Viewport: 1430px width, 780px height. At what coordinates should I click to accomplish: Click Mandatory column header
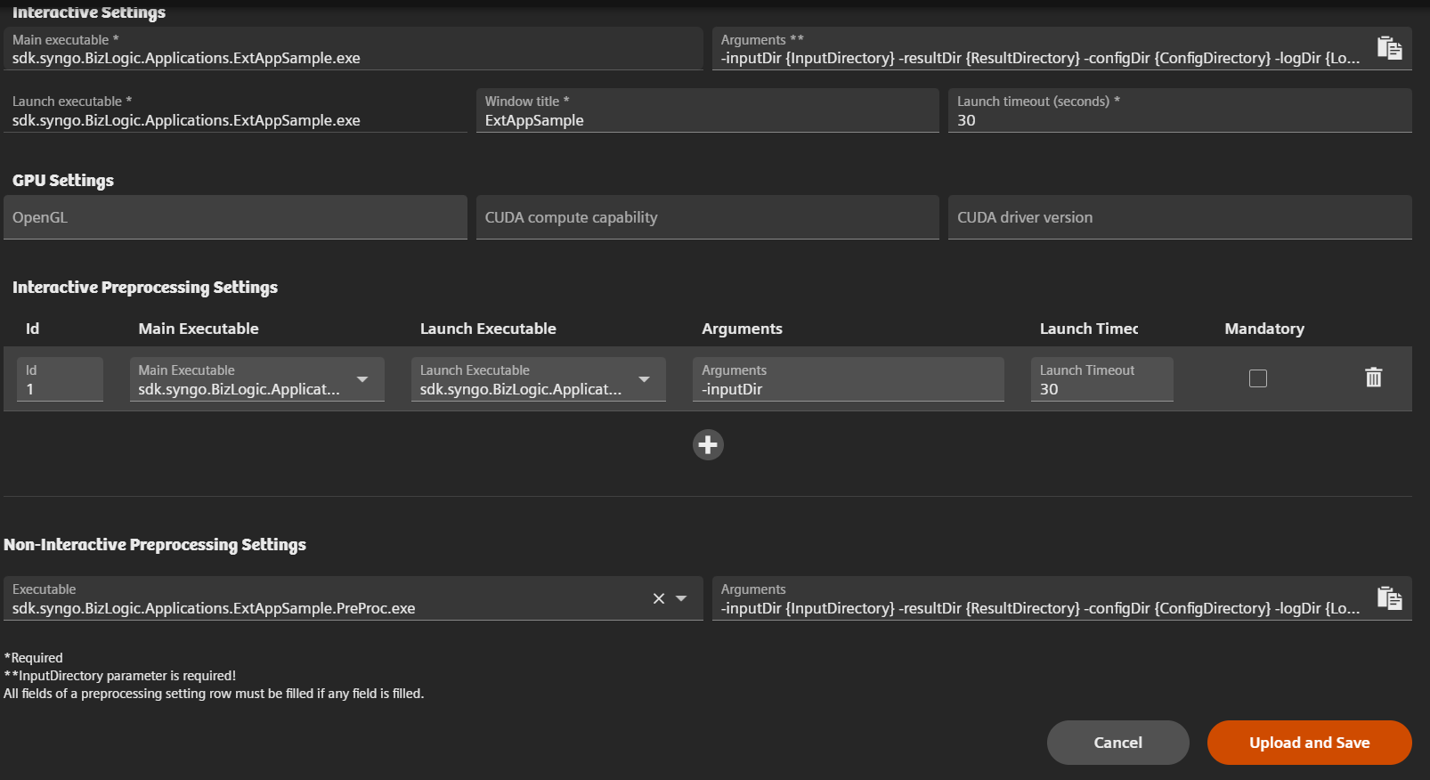point(1264,329)
